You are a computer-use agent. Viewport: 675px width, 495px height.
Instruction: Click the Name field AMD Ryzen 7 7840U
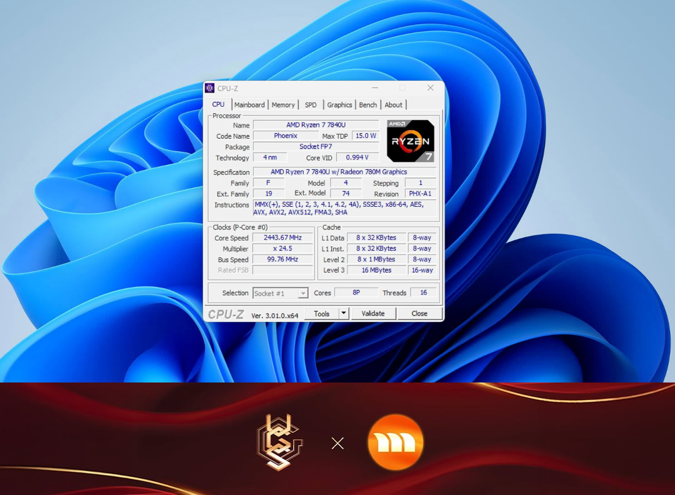[316, 125]
